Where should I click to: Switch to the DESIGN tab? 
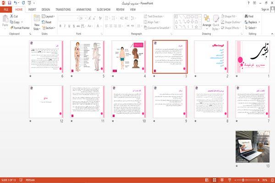[45, 10]
